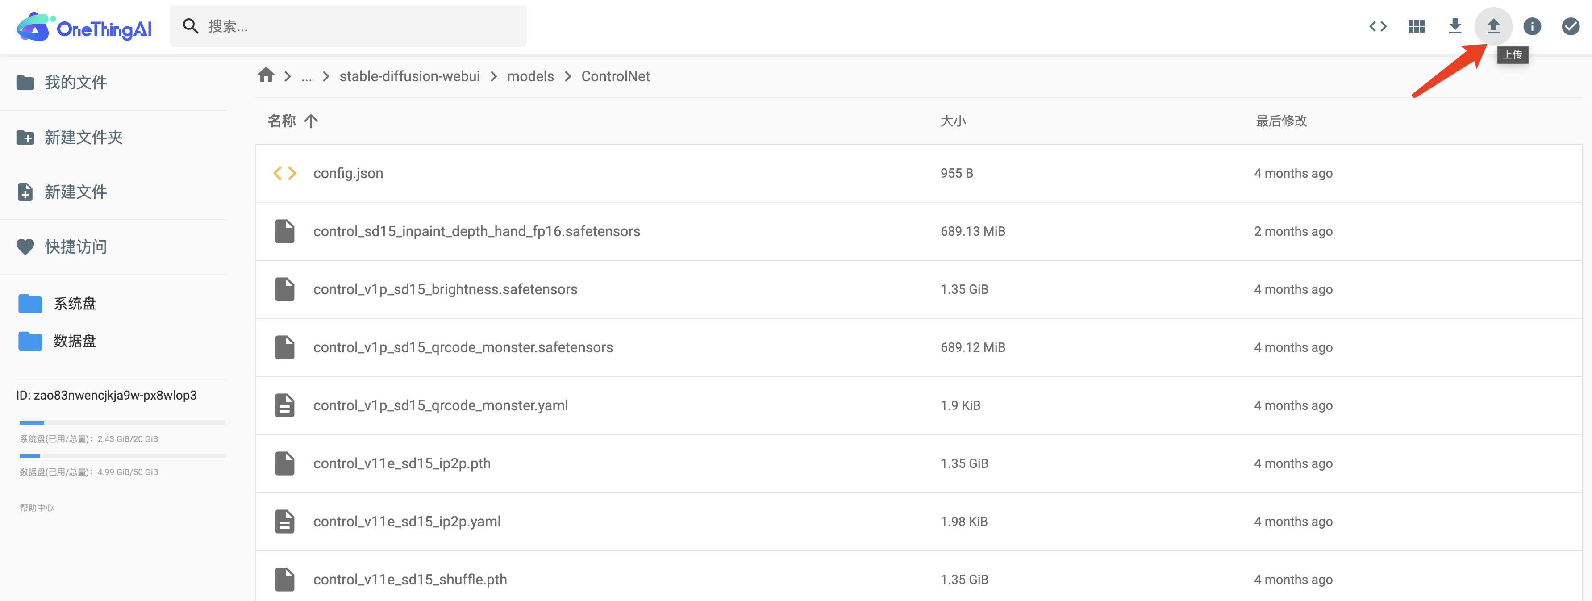Open the 系统盘 folder
The width and height of the screenshot is (1592, 601).
(x=74, y=304)
